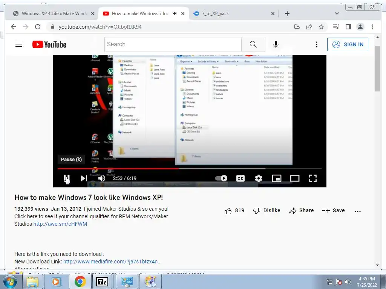386x289 pixels.
Task: Open Chrome profile avatar
Action: coord(360,27)
